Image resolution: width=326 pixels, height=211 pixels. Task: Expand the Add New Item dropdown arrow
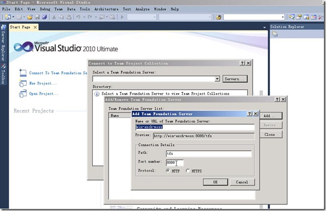(x=24, y=17)
